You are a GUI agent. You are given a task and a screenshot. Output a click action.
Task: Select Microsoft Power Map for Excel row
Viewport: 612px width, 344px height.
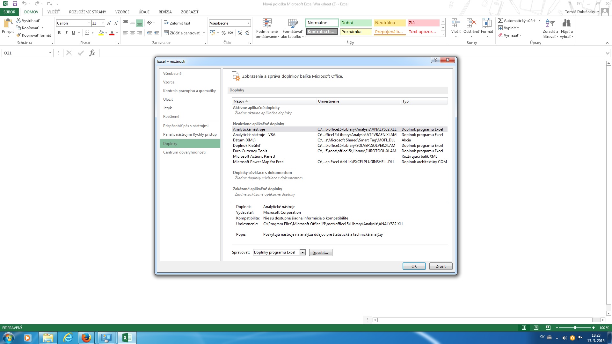tap(340, 162)
